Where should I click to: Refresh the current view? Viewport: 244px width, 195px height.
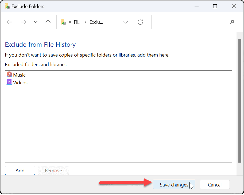pos(140,22)
